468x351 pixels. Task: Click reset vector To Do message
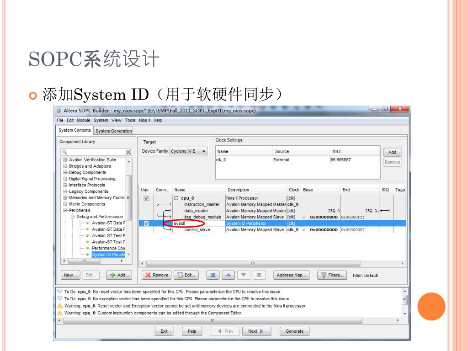click(x=171, y=292)
